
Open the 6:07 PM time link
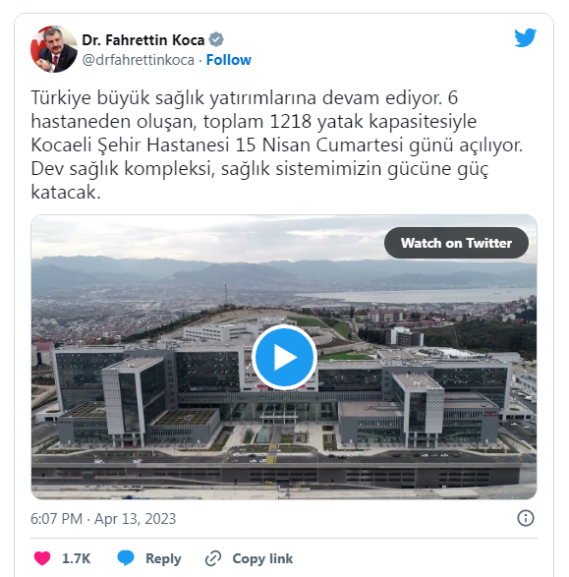coord(57,518)
